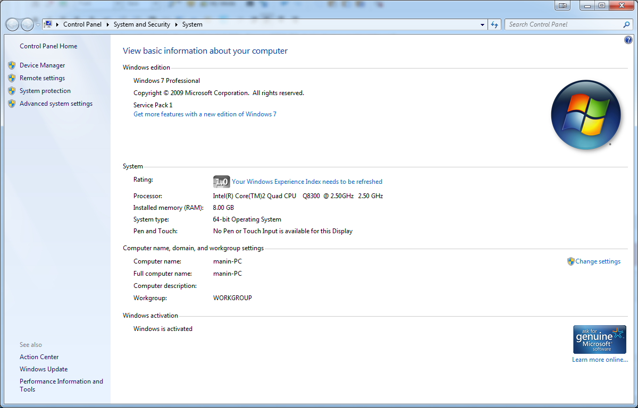
Task: Open Device Manager
Action: point(43,65)
